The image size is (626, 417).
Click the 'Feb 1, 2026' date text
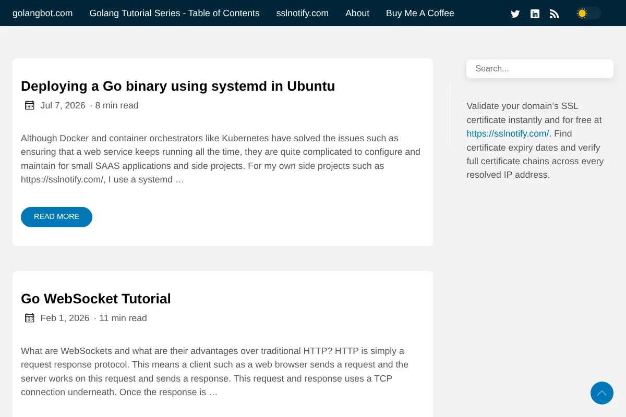[x=65, y=318]
